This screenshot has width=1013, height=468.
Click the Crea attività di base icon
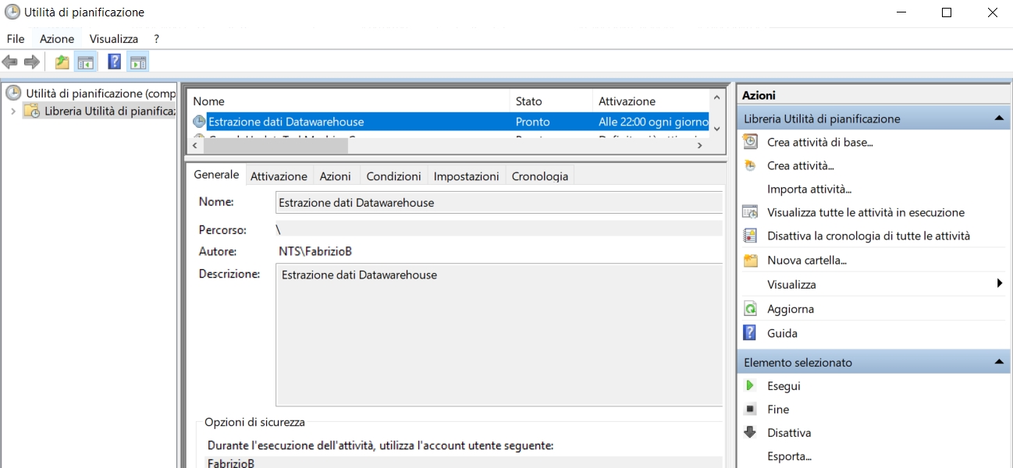[750, 142]
